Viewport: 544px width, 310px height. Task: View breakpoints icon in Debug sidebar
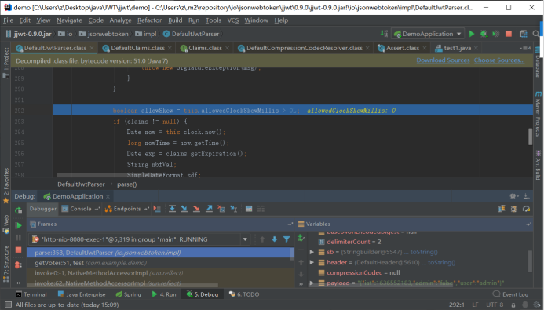coord(18,265)
